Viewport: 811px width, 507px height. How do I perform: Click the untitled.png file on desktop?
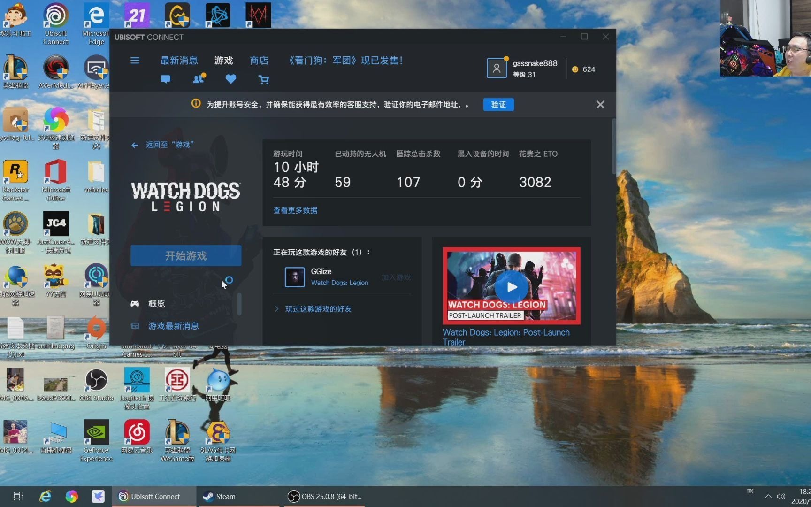tap(56, 332)
